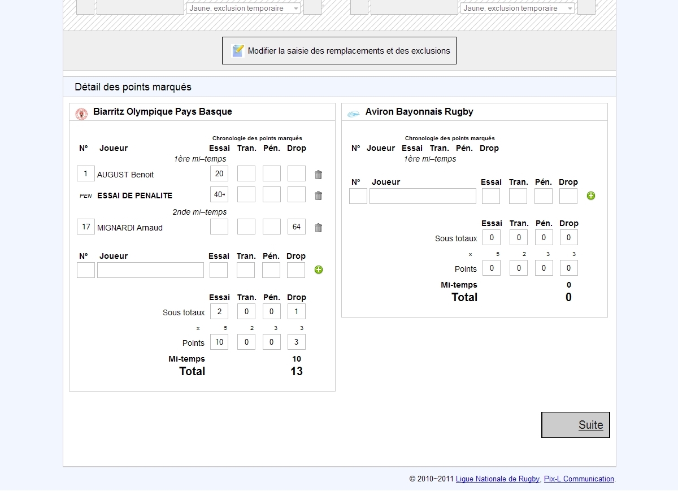The height and width of the screenshot is (491, 678).
Task: Click the penalty try Essai field showing 40+
Action: [x=219, y=194]
